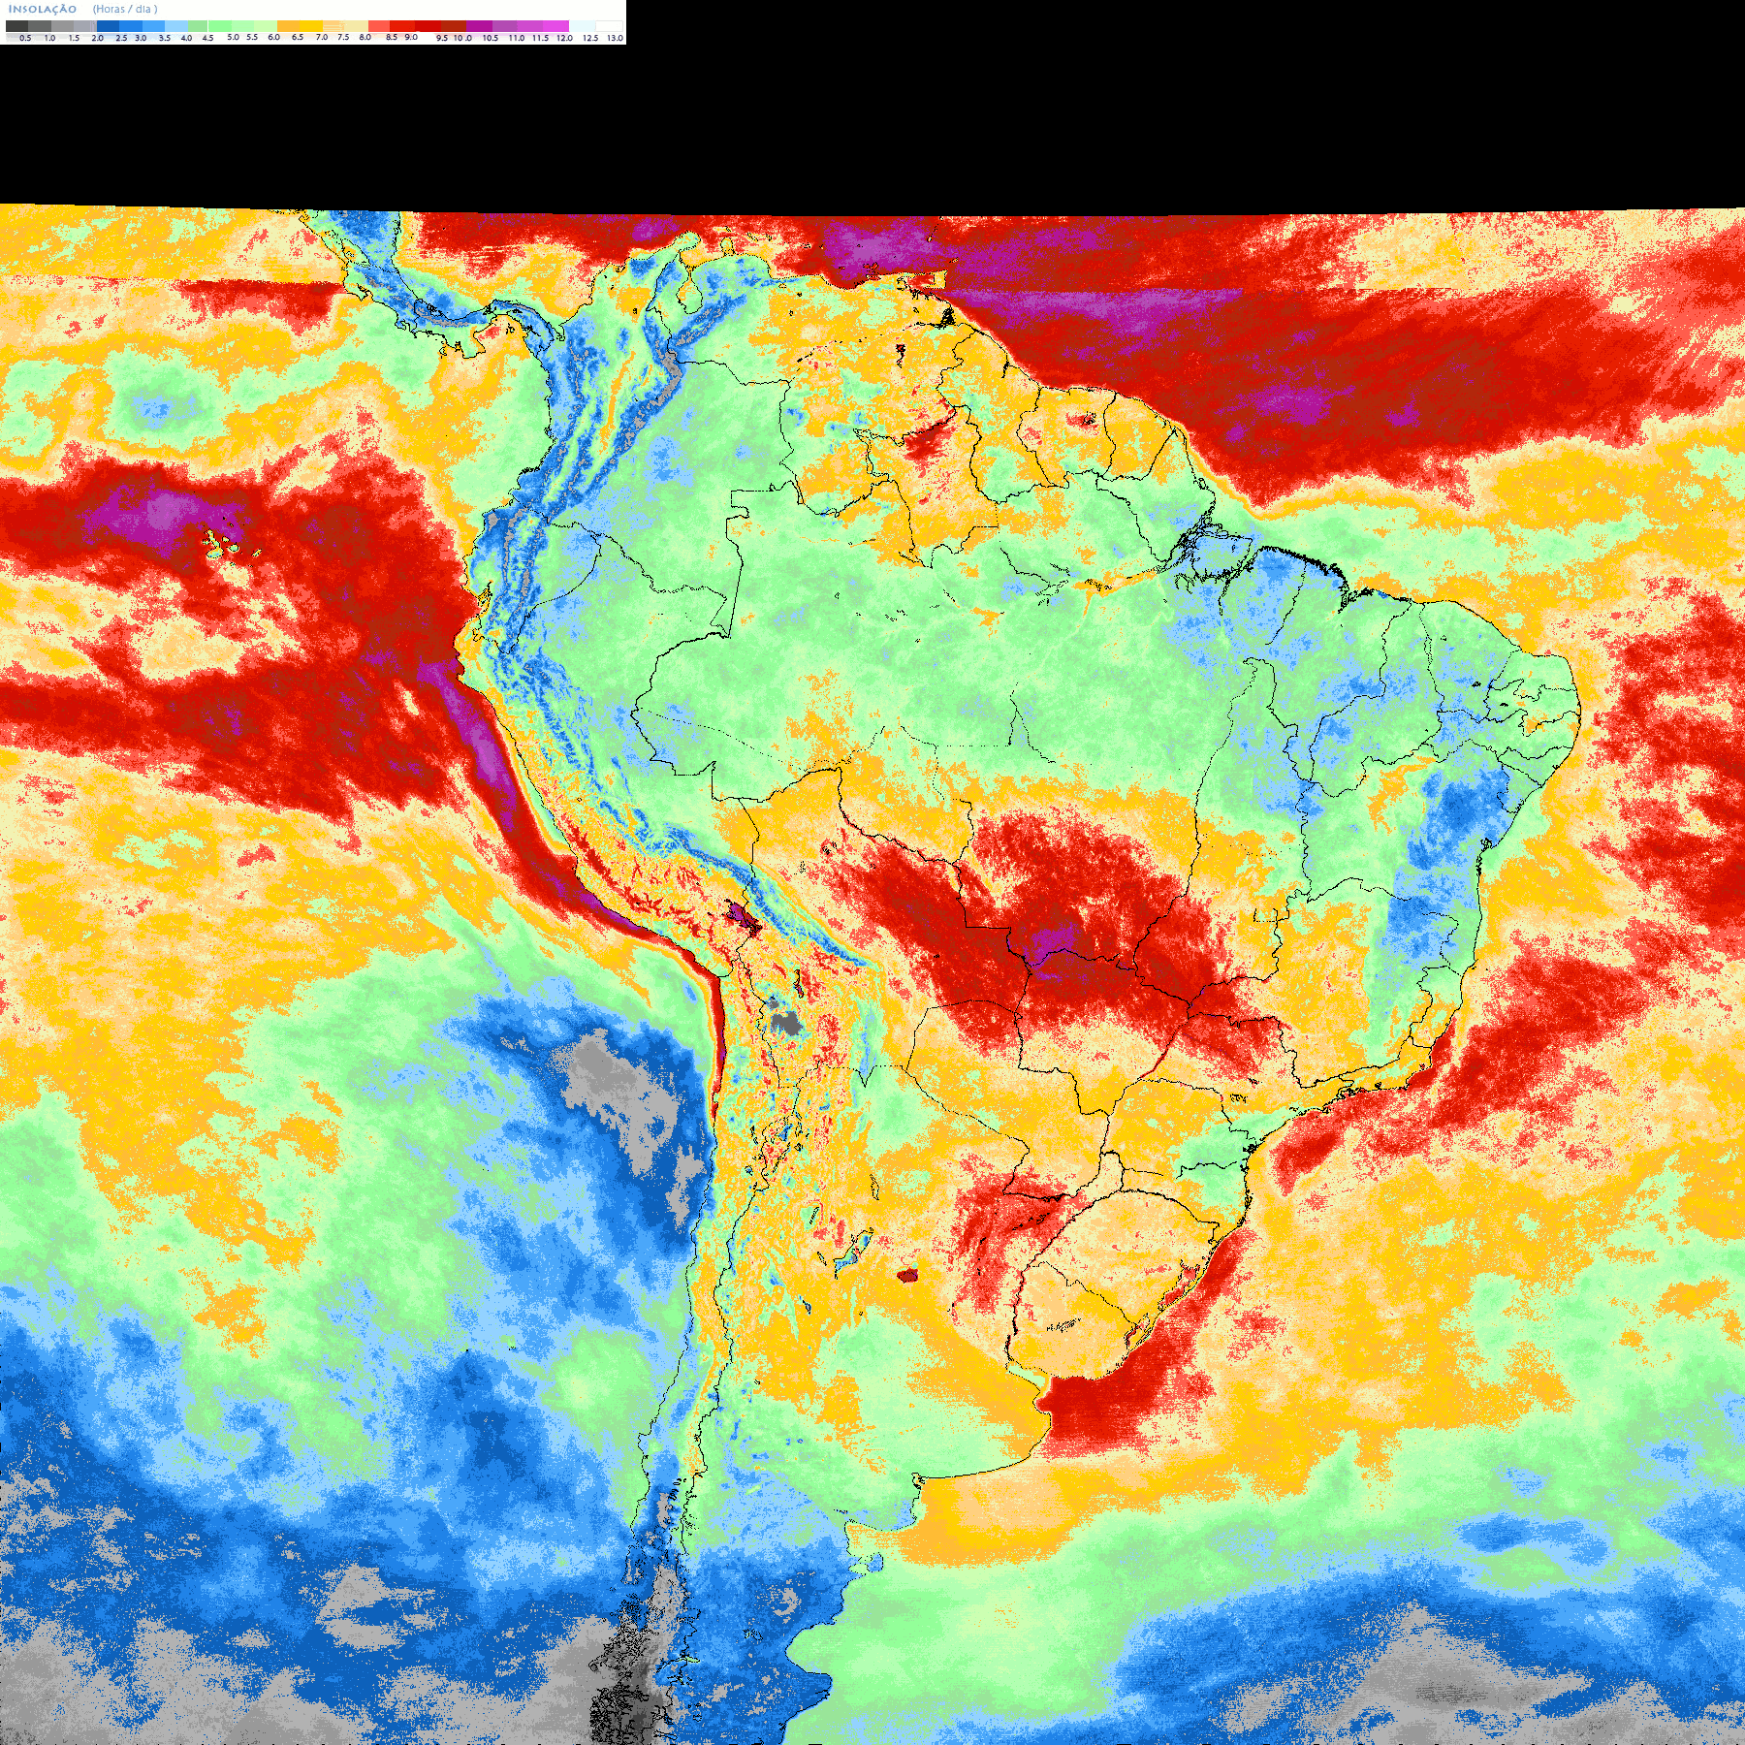Pick the darkest gray legend swatch
1745x1745 pixels.
tap(16, 26)
